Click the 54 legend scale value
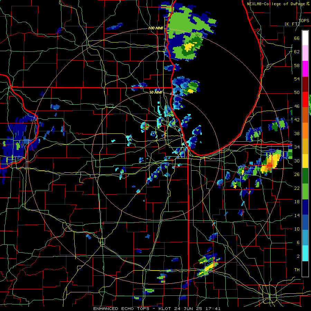 297,79
